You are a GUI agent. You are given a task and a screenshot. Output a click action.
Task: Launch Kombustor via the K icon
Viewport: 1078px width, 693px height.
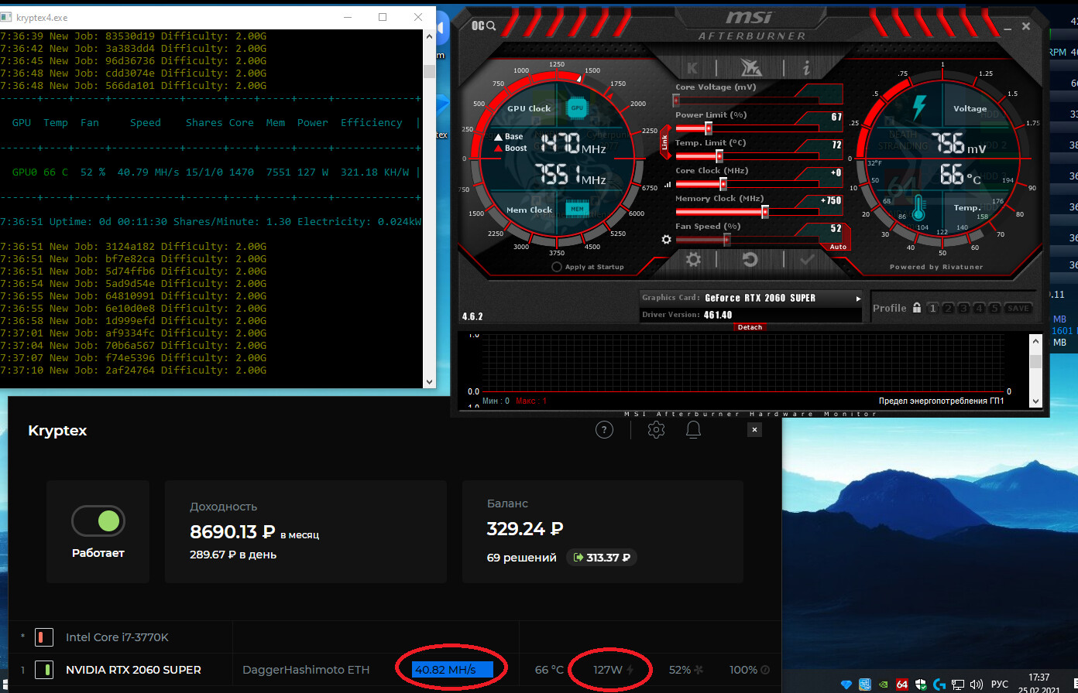coord(692,67)
